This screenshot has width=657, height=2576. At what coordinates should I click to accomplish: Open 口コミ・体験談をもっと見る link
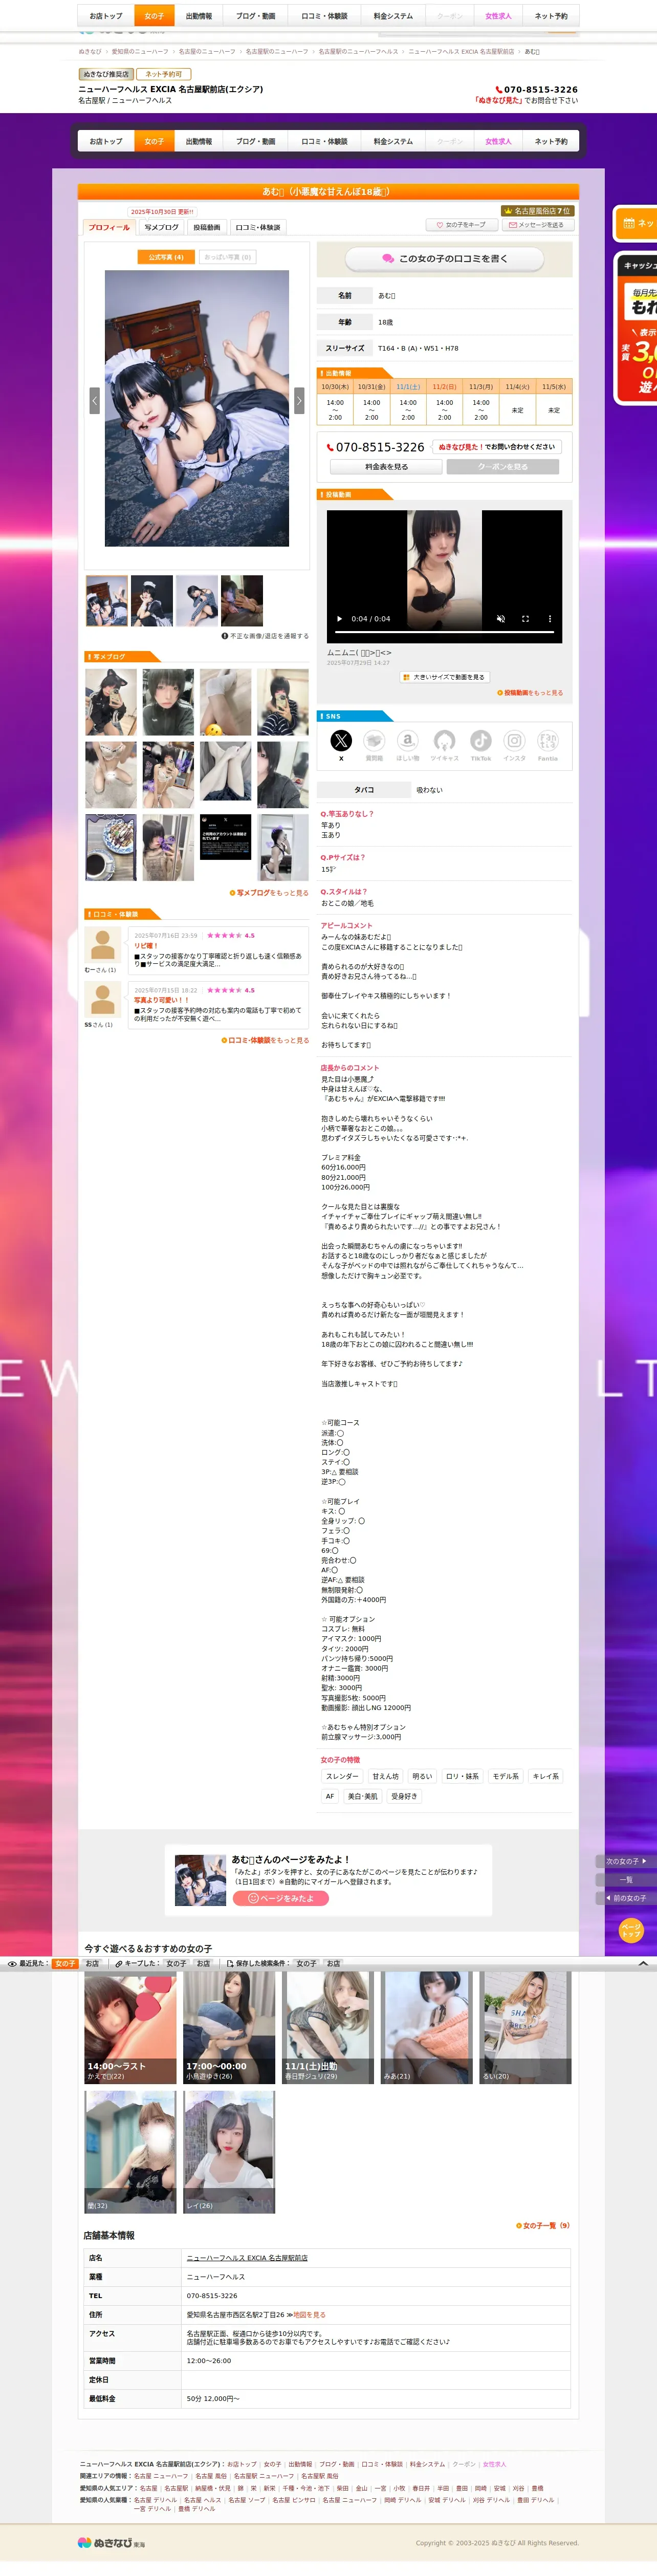(265, 1040)
